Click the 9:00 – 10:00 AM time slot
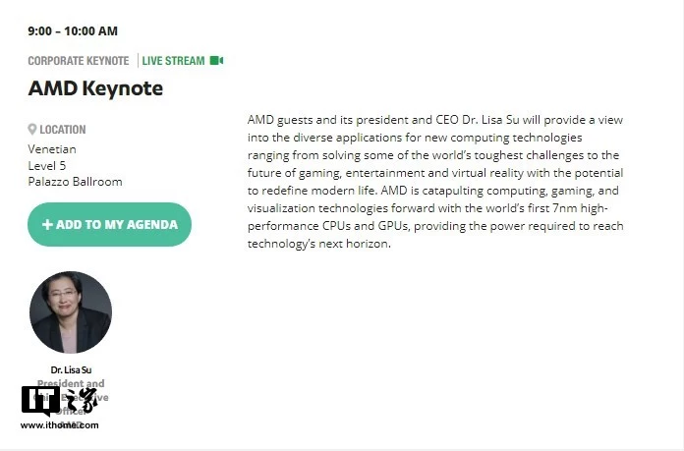This screenshot has width=684, height=451. [73, 31]
